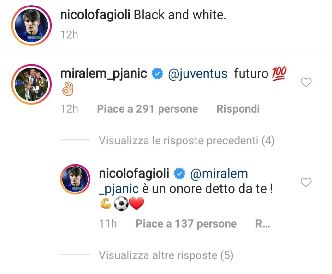This screenshot has height=274, width=332.
Task: View 'Piace a 137 persone' list
Action: tap(186, 223)
